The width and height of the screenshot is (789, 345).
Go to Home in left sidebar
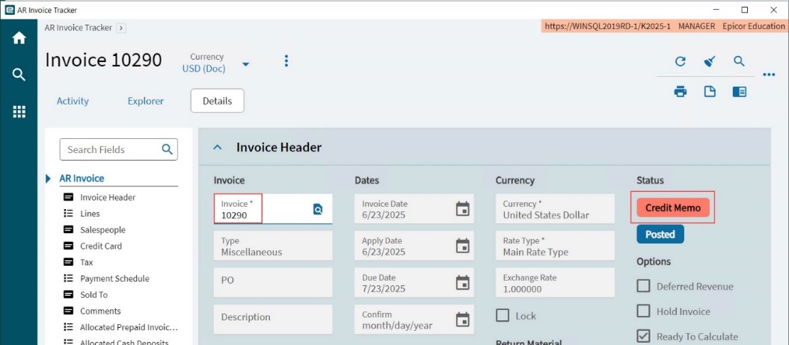click(x=19, y=38)
